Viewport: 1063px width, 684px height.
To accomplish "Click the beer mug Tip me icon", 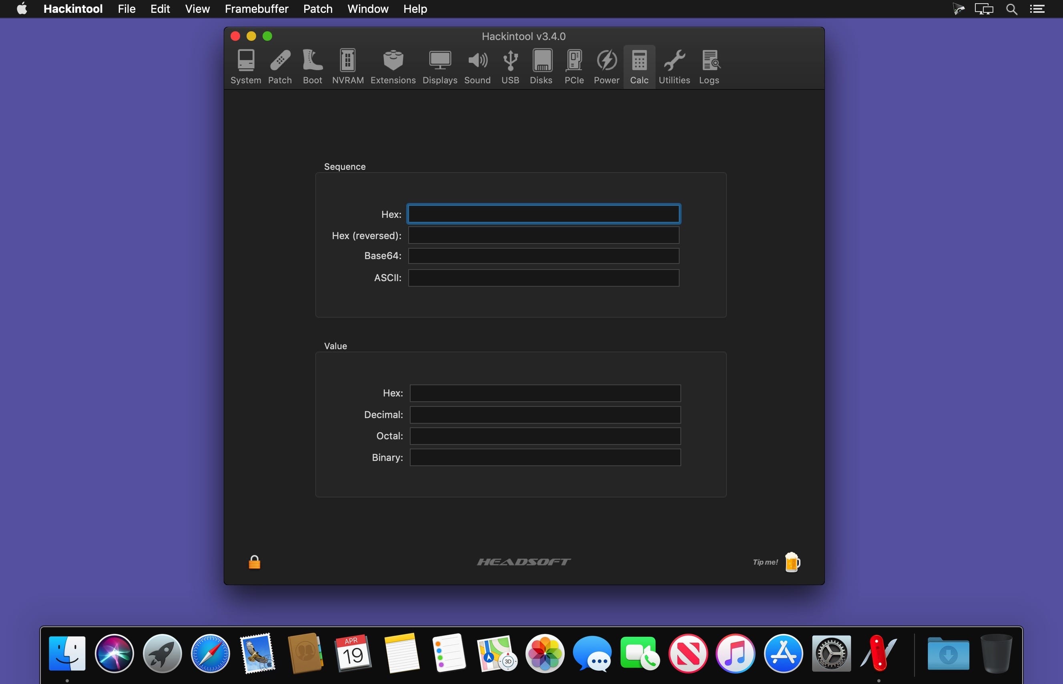I will point(792,562).
